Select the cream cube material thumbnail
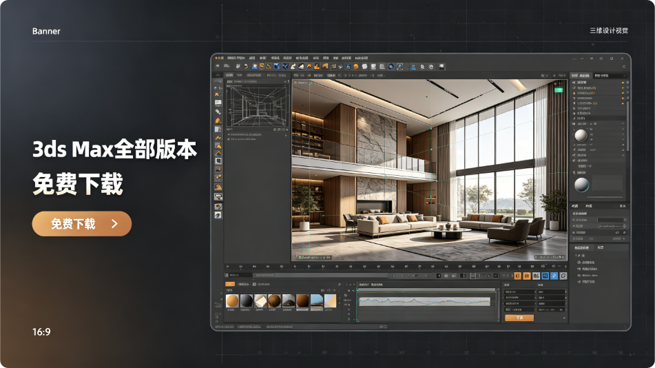This screenshot has height=368, width=655. tap(260, 300)
